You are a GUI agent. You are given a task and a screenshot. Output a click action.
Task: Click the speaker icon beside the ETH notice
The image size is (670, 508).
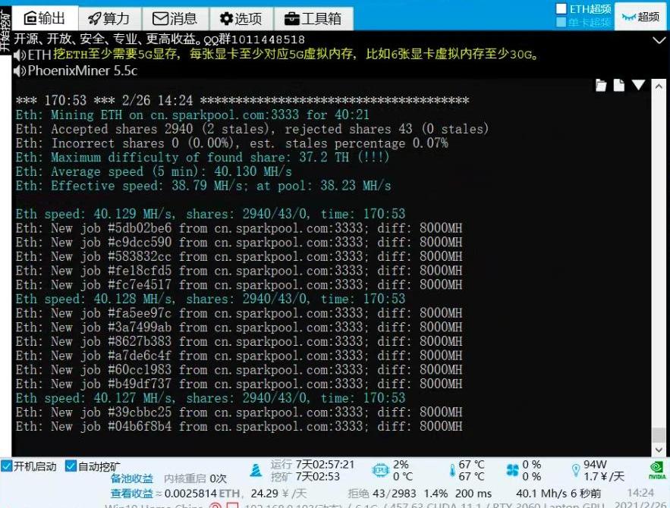tap(20, 55)
